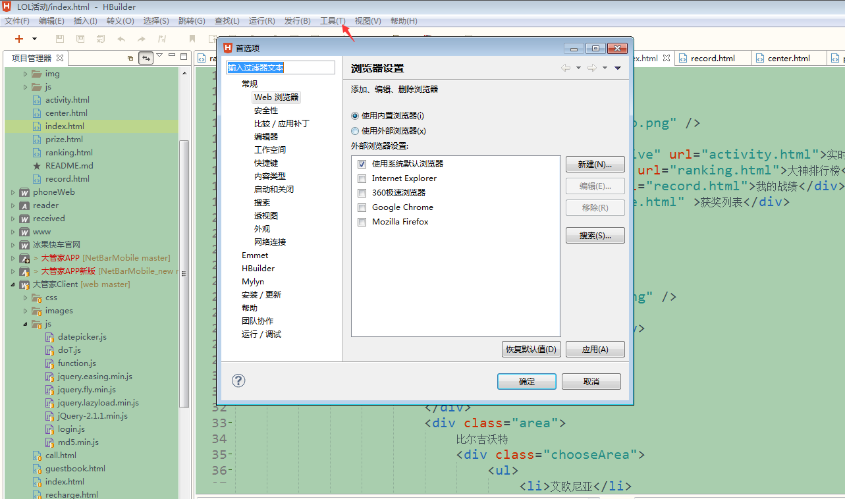The width and height of the screenshot is (845, 499).
Task: Click the activity.html file icon
Action: [x=37, y=100]
